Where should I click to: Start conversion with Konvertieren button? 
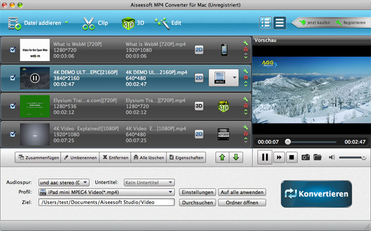click(x=317, y=194)
